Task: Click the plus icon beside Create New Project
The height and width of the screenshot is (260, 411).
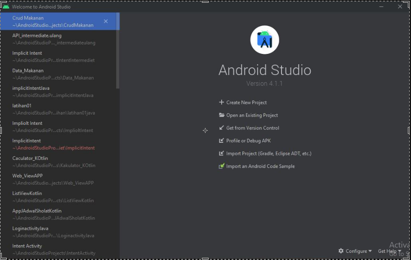Action: tap(221, 102)
